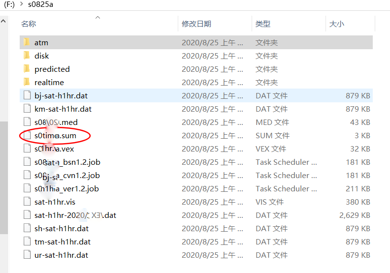Expand the breadcrumb chevron after (F:)
This screenshot has height=273, width=390.
[x=21, y=4]
